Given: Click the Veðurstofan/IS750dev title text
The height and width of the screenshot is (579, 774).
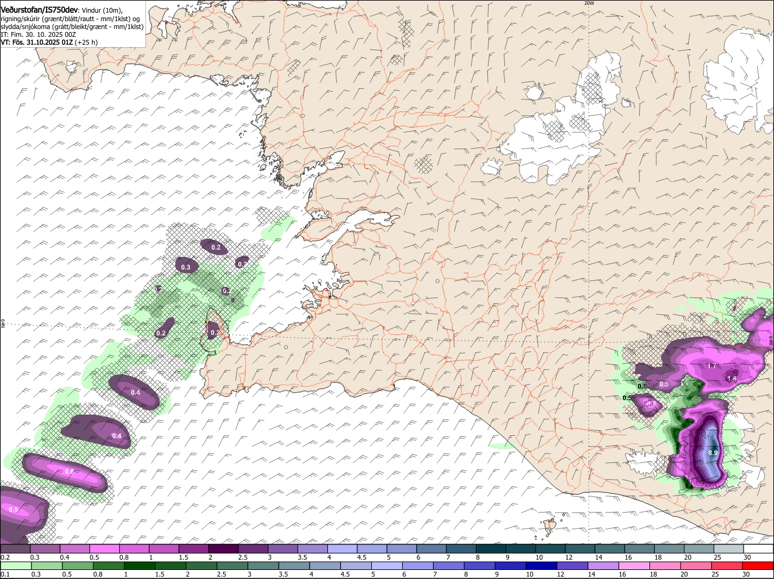Looking at the screenshot, I should click(x=39, y=10).
